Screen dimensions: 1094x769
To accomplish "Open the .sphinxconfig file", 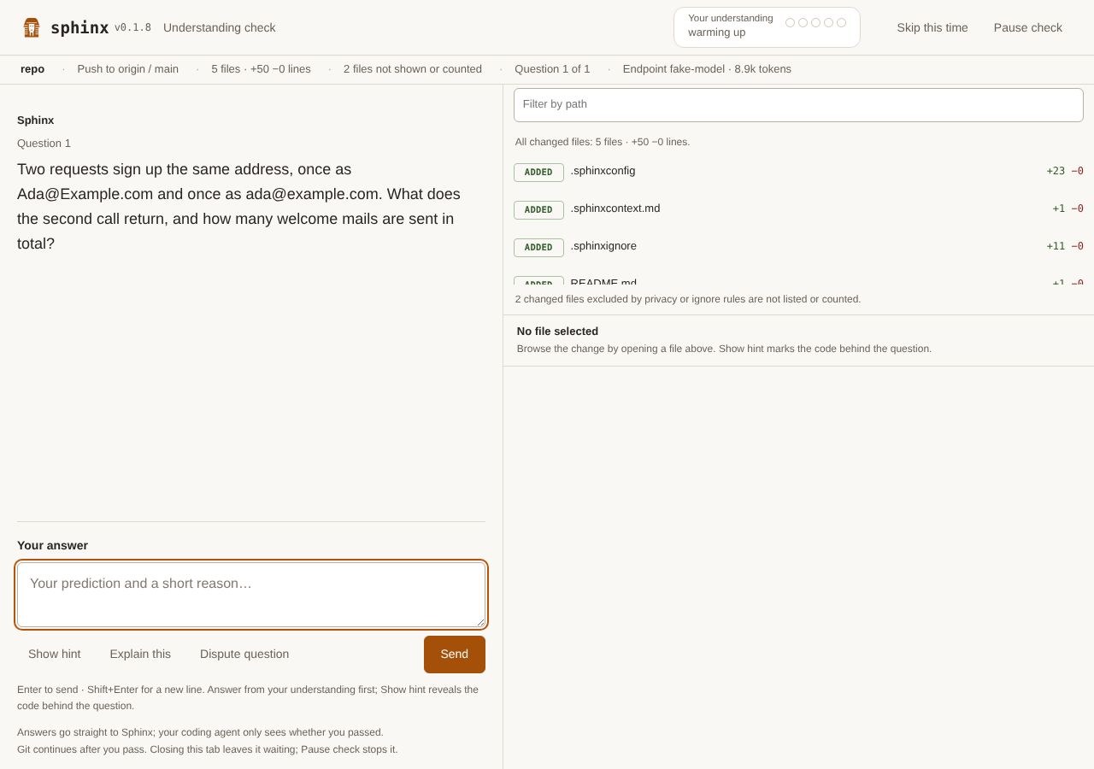I will [x=798, y=171].
